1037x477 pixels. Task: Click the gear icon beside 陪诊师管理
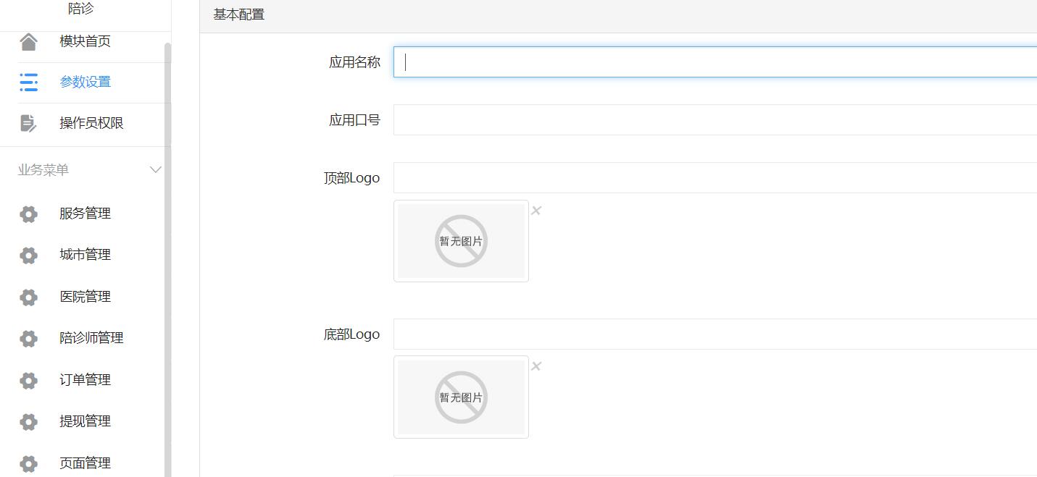click(28, 338)
